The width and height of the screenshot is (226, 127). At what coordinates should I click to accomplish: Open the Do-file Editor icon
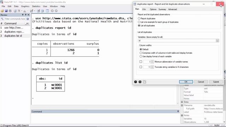pos(31,11)
